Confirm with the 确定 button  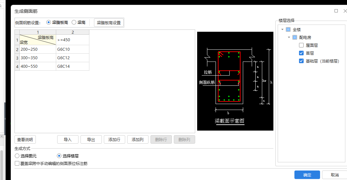tap(307, 175)
